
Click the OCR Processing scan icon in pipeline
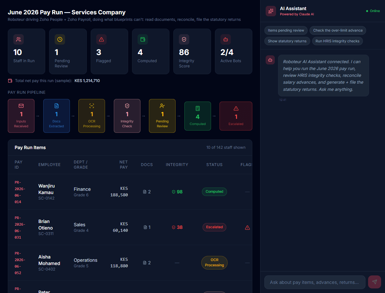tap(92, 106)
